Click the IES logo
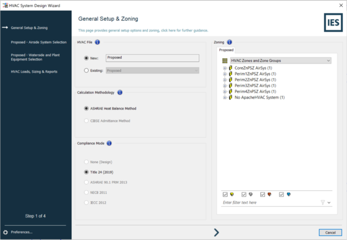This screenshot has width=347, height=240. (333, 23)
